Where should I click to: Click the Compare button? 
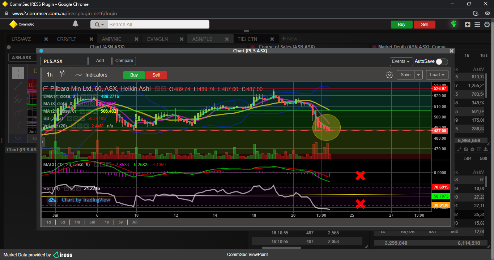[x=124, y=61]
